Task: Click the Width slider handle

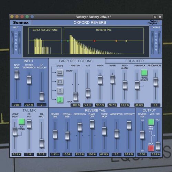Action: point(100,80)
